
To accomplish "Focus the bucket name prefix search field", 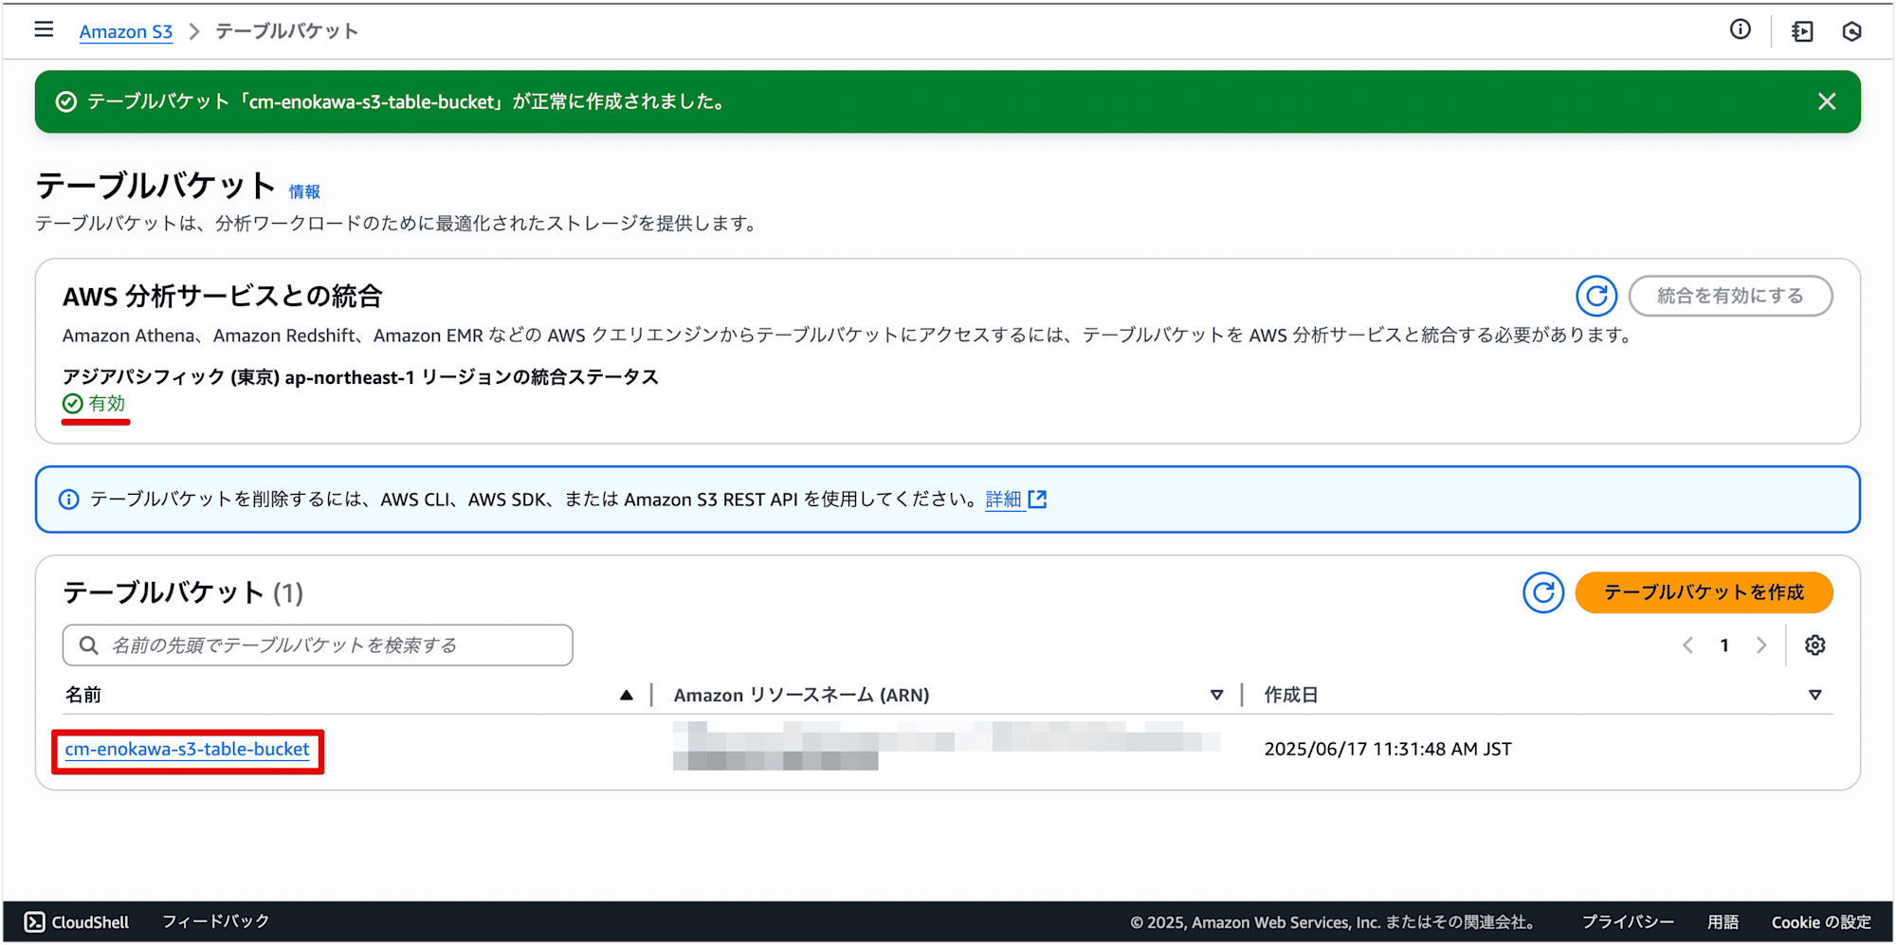I will click(318, 645).
